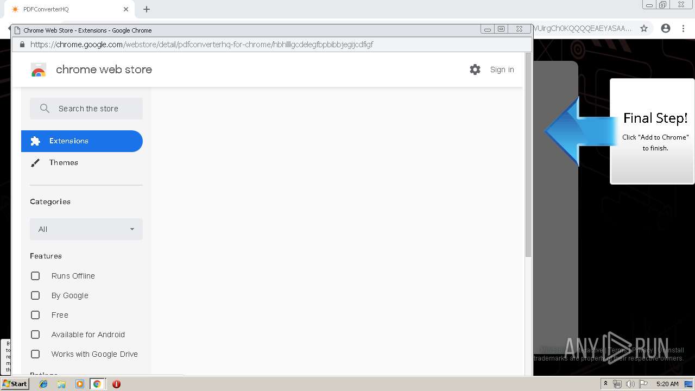Click Chrome icon in taskbar
This screenshot has height=391, width=695.
click(x=97, y=384)
